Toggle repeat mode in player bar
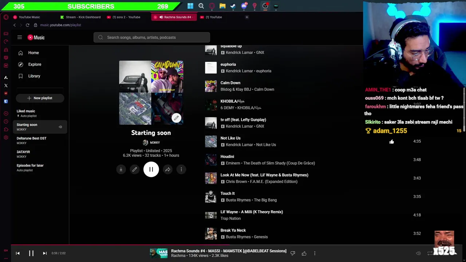This screenshot has height=262, width=466. tap(430, 253)
